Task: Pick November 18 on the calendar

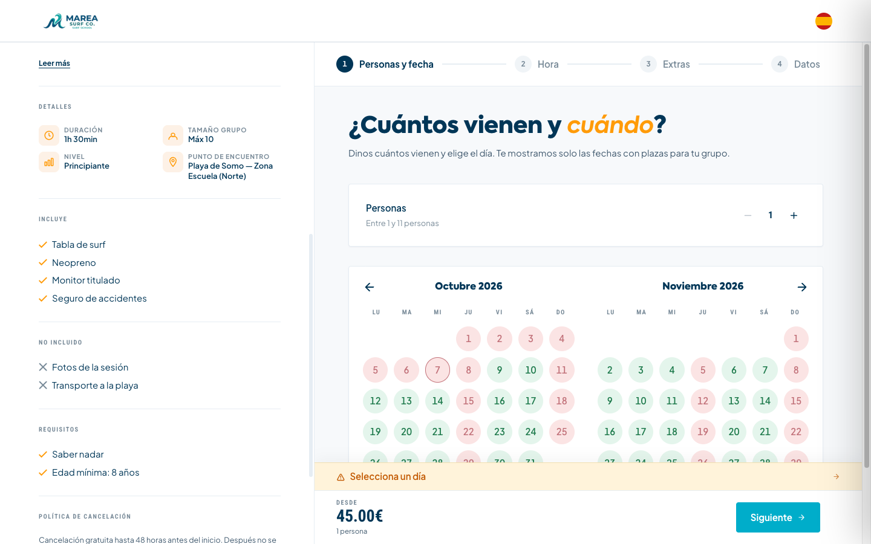Action: coord(672,432)
